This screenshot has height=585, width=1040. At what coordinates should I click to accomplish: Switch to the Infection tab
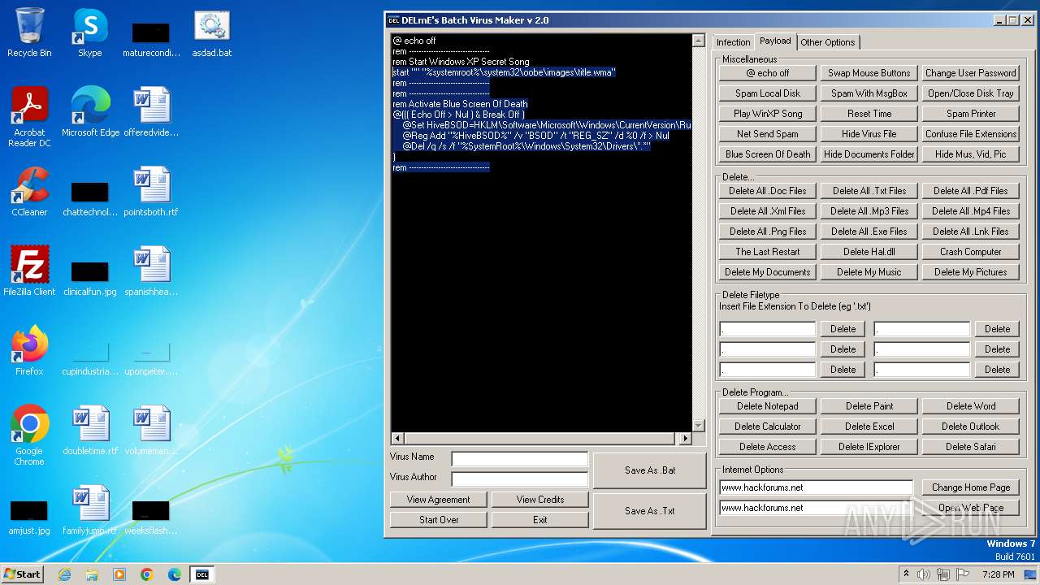tap(733, 42)
